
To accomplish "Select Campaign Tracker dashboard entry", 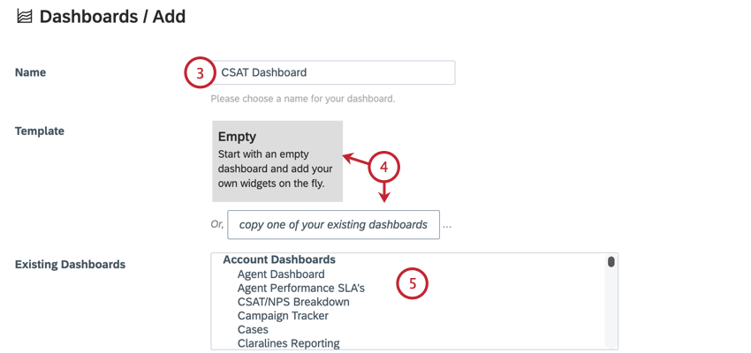I will [283, 316].
